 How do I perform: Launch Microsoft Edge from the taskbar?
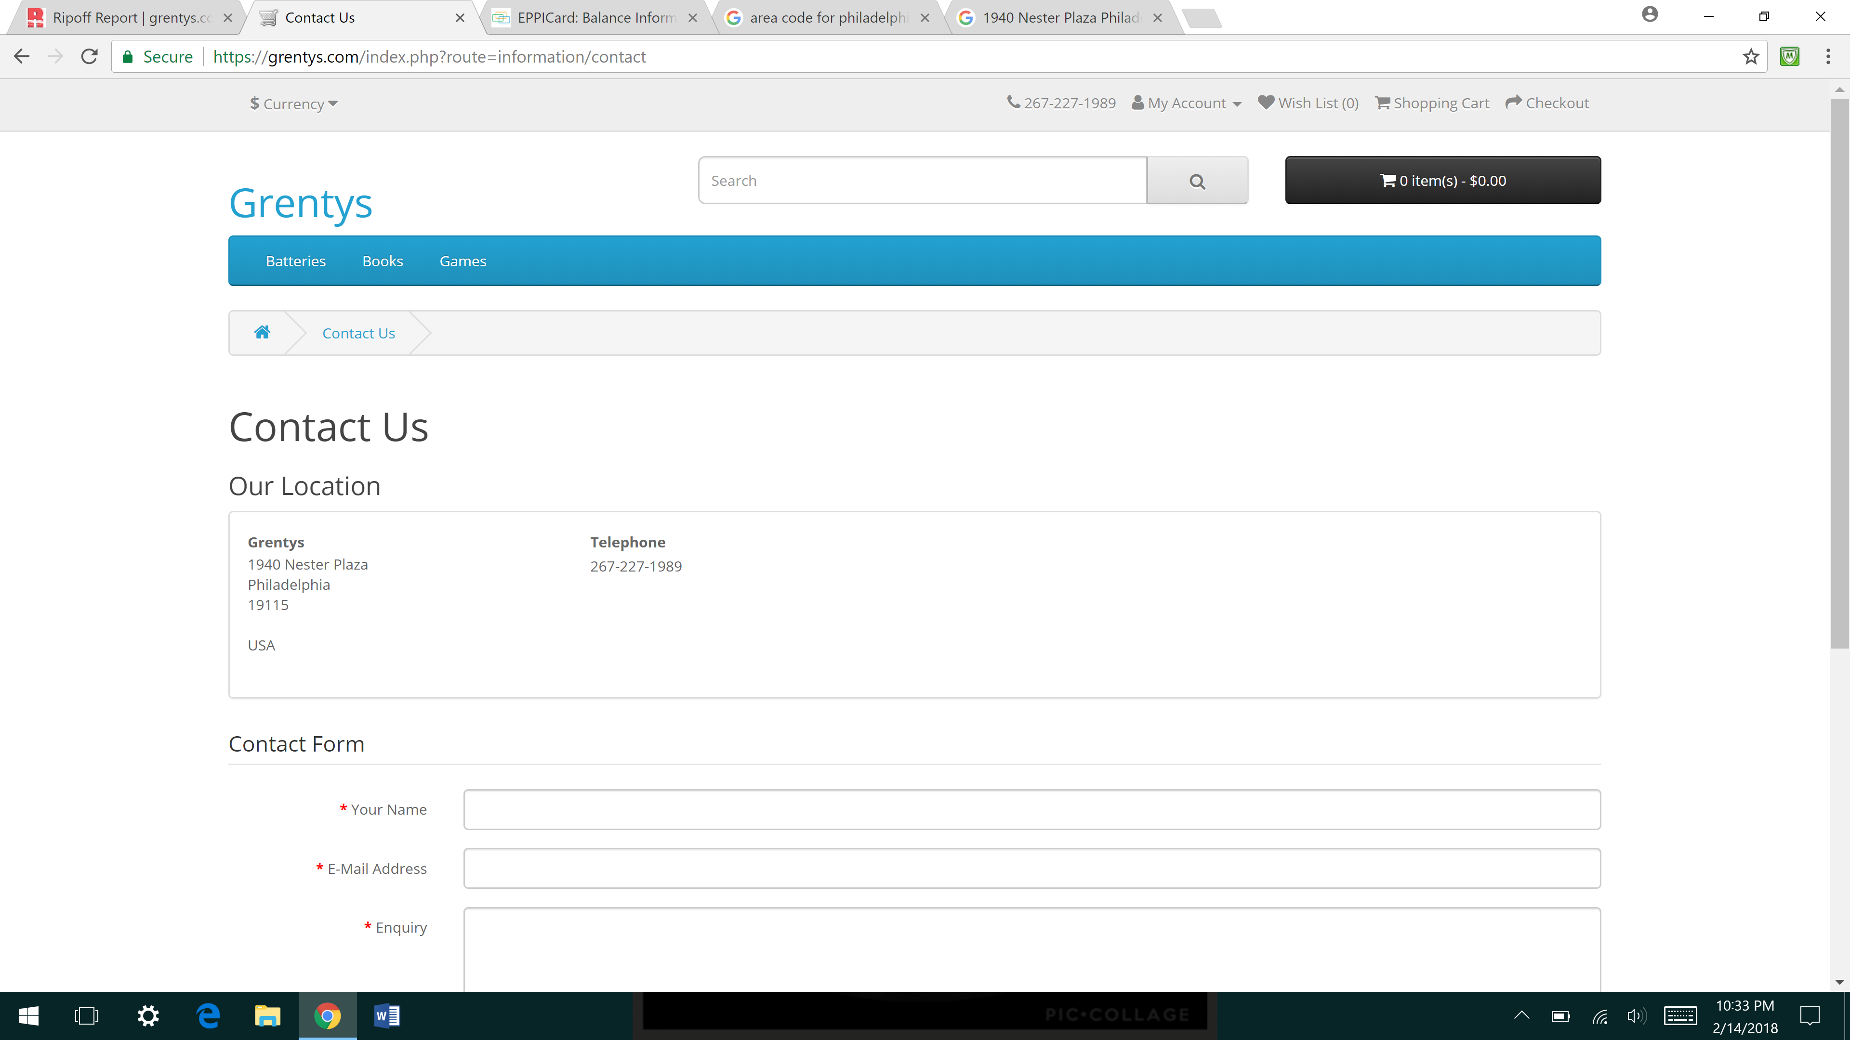(208, 1015)
